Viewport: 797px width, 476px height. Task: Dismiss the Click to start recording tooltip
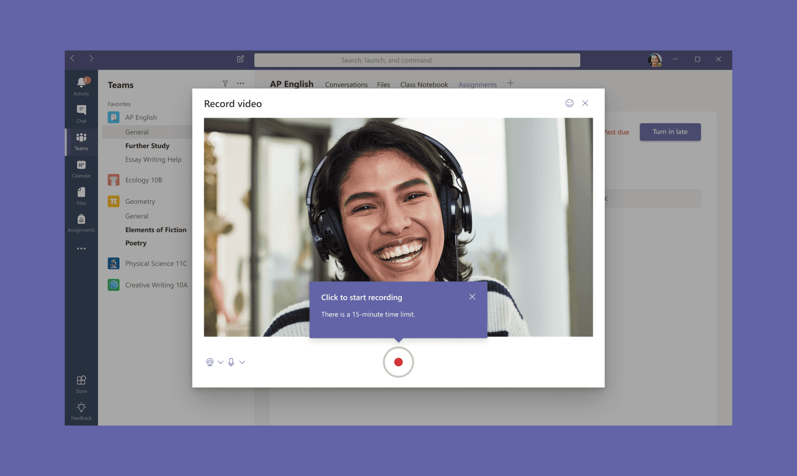472,297
